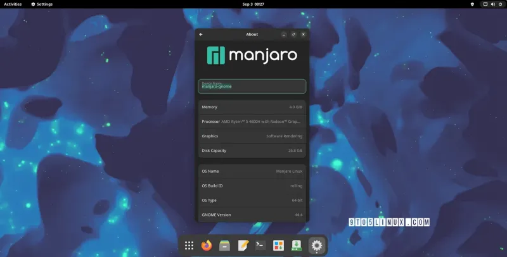Open the file manager from the dock
The width and height of the screenshot is (507, 257).
[x=224, y=246]
